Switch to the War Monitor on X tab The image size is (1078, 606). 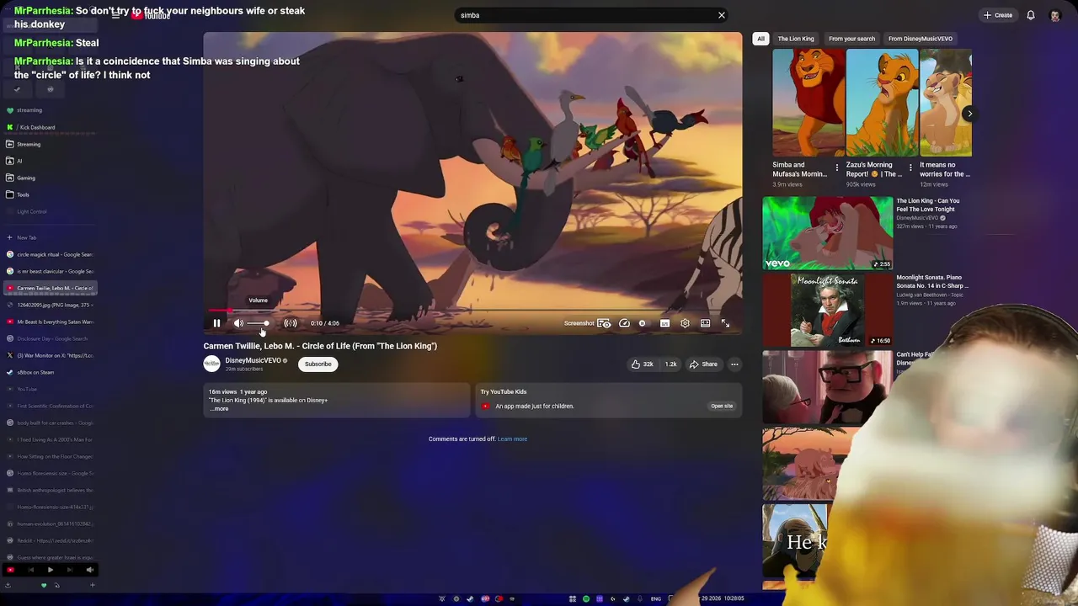(x=51, y=355)
